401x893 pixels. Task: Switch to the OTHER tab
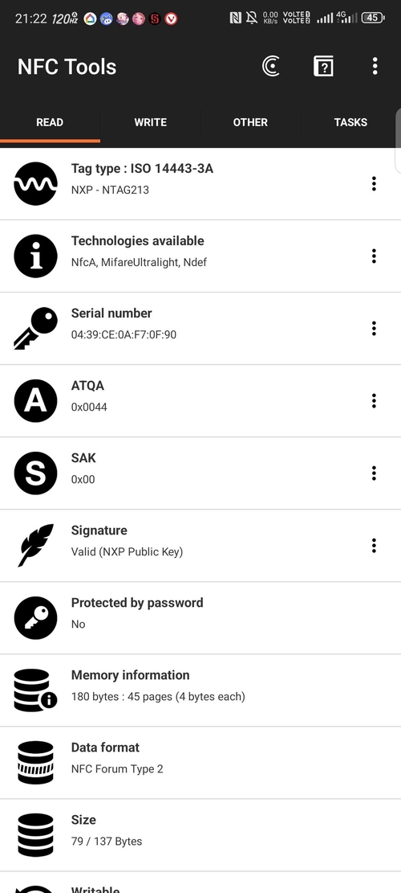point(250,122)
